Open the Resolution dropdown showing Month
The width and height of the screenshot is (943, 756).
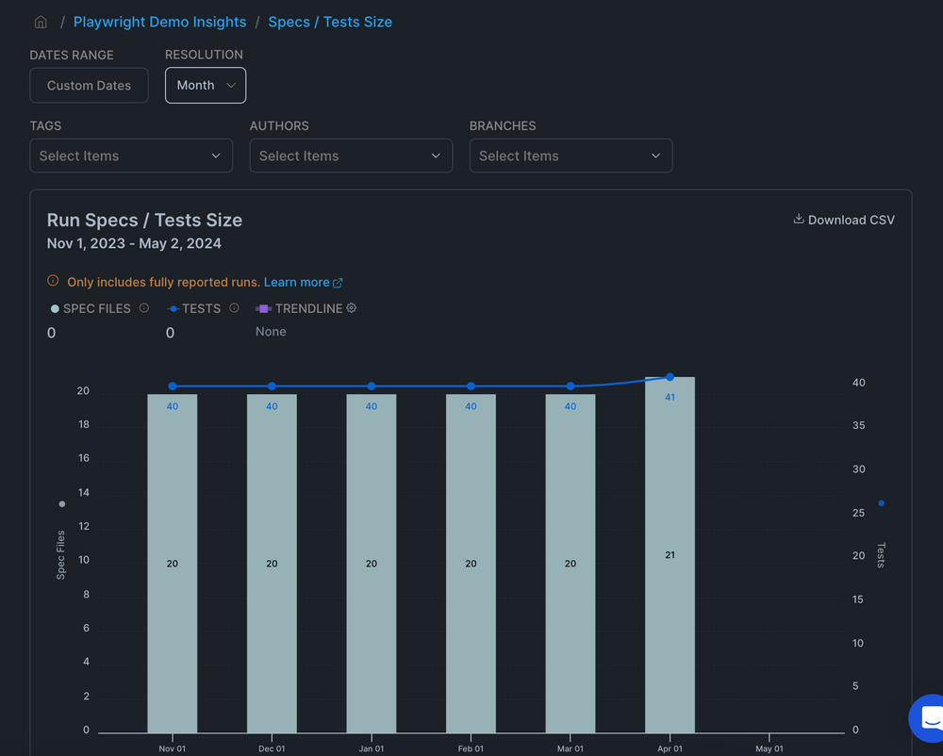click(206, 84)
